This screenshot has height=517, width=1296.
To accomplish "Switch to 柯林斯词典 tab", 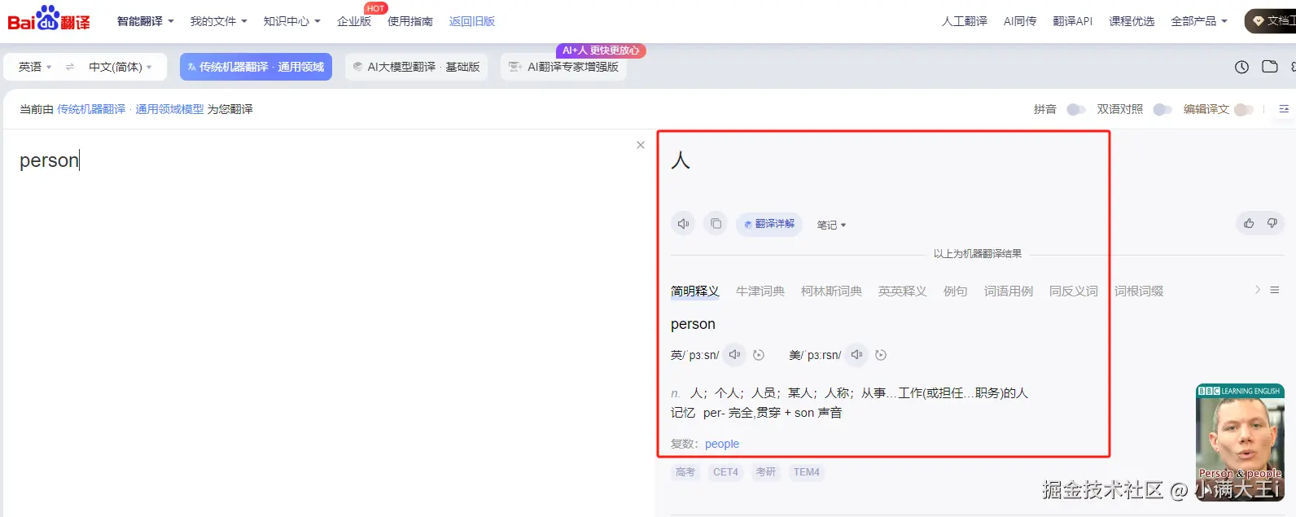I will (831, 291).
